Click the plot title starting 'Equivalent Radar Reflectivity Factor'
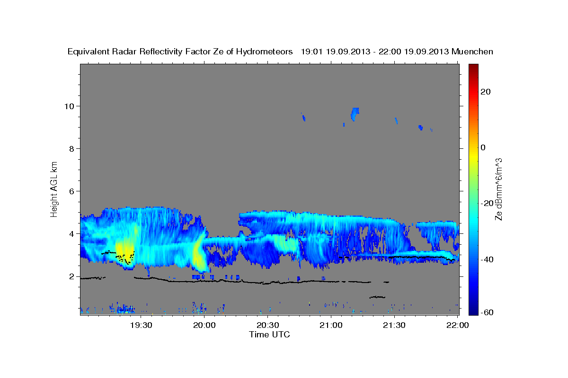This screenshot has height=378, width=568. click(280, 52)
